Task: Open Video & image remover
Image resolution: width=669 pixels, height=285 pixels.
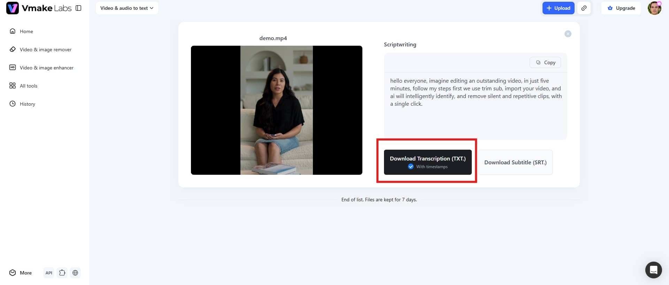Action: click(40, 50)
